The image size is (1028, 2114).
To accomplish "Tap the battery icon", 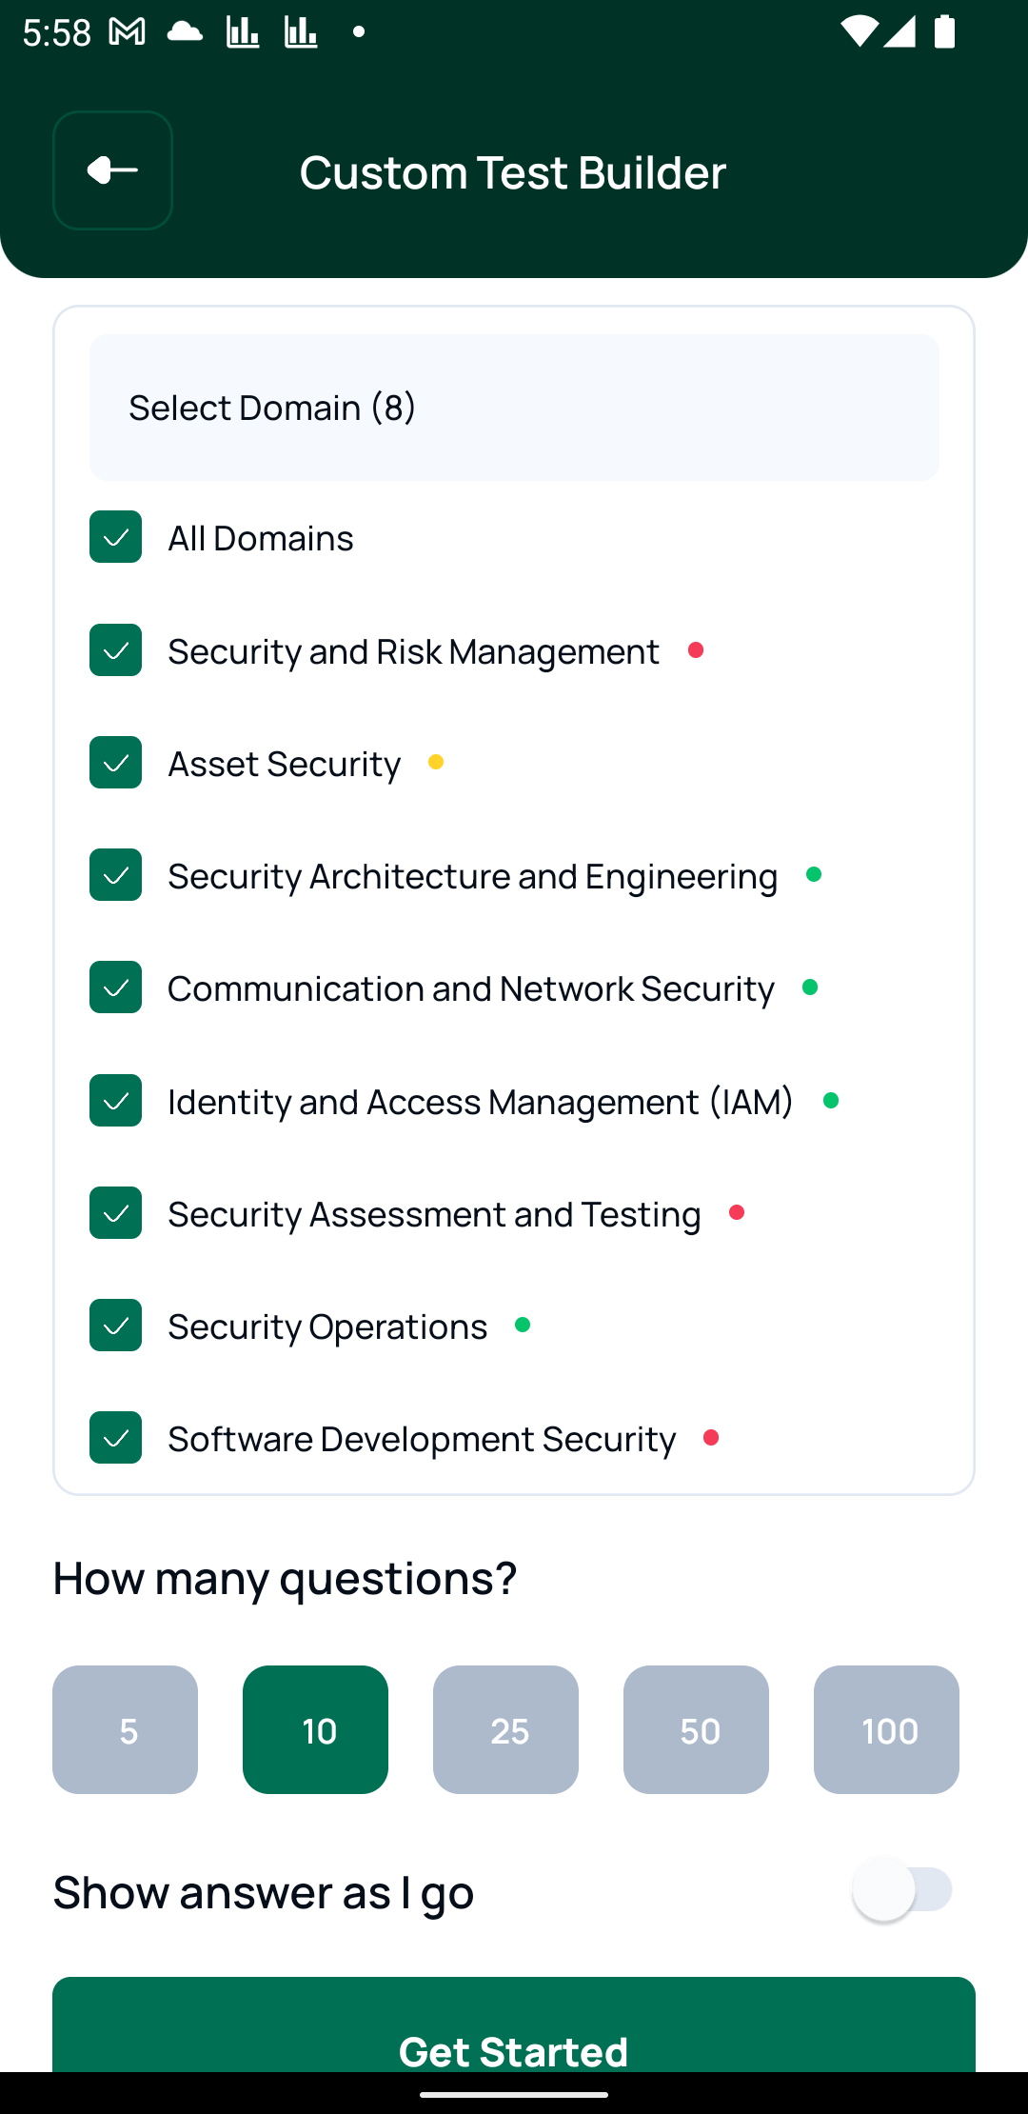I will [x=944, y=31].
